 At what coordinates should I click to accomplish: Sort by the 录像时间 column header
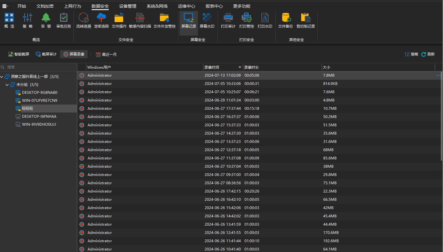coord(223,67)
